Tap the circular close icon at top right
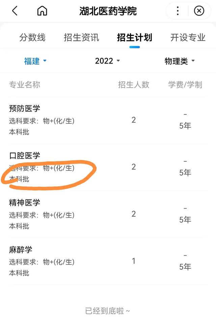 coord(199,10)
